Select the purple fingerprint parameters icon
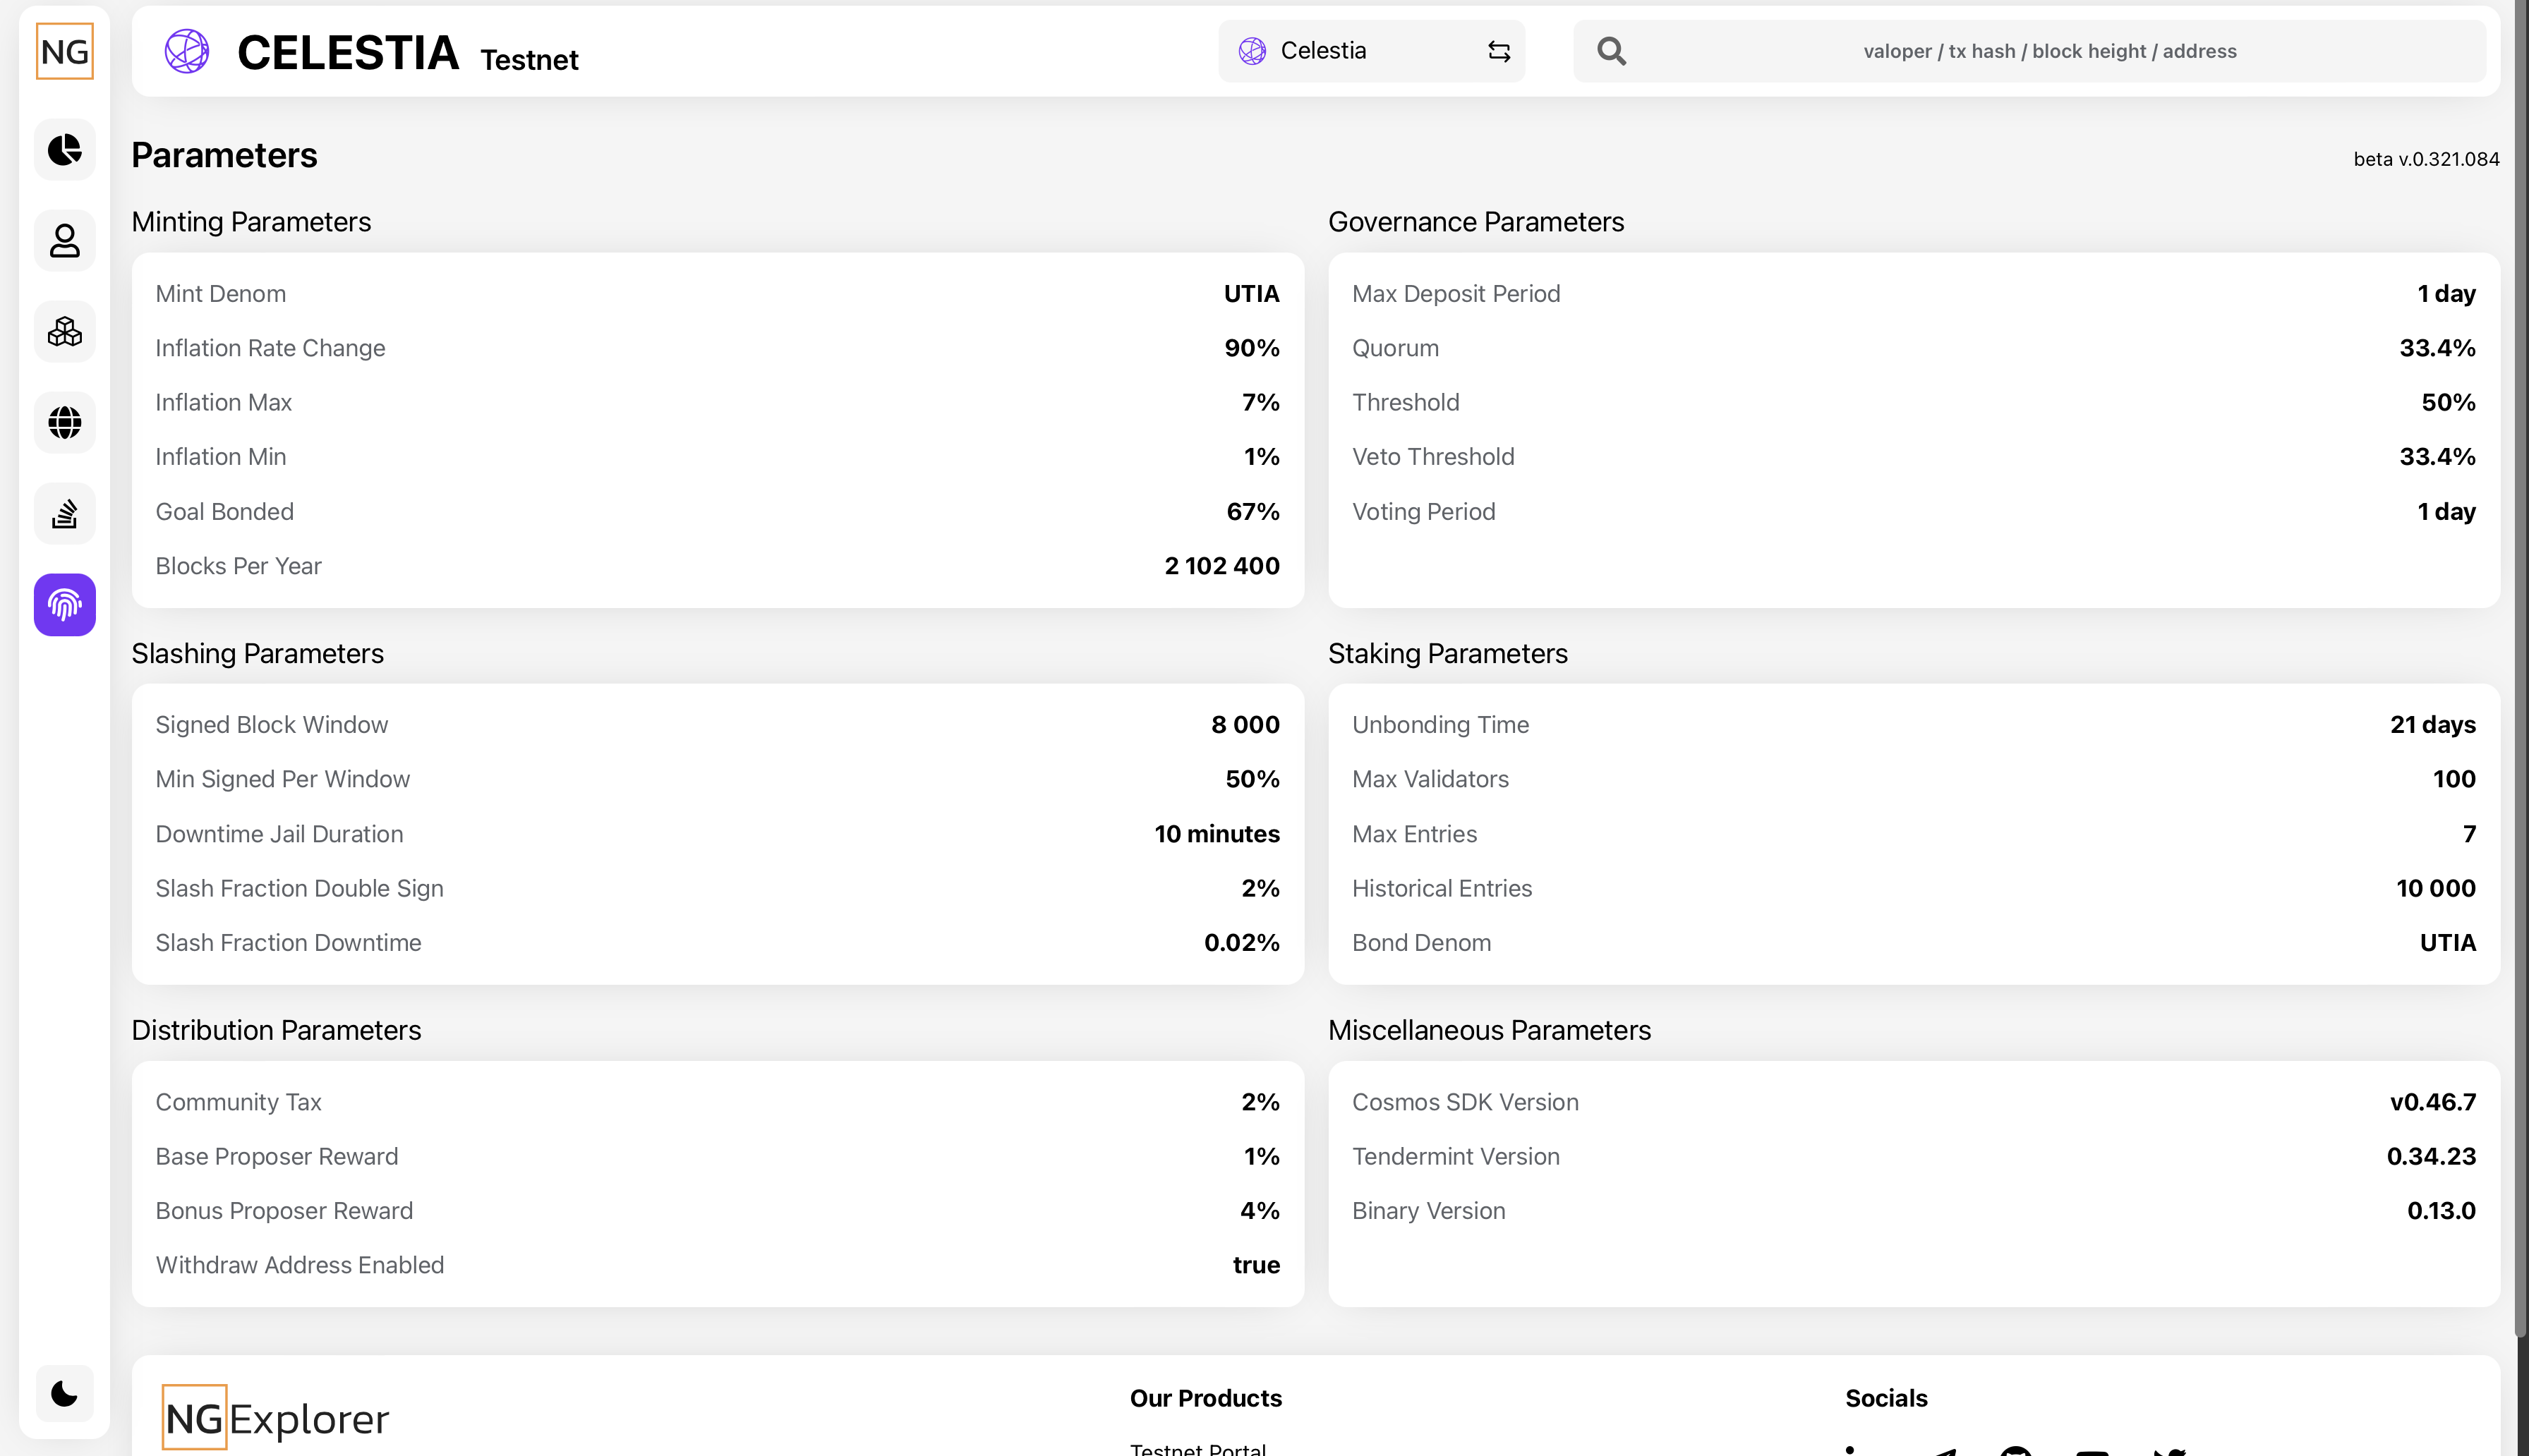 [x=64, y=604]
